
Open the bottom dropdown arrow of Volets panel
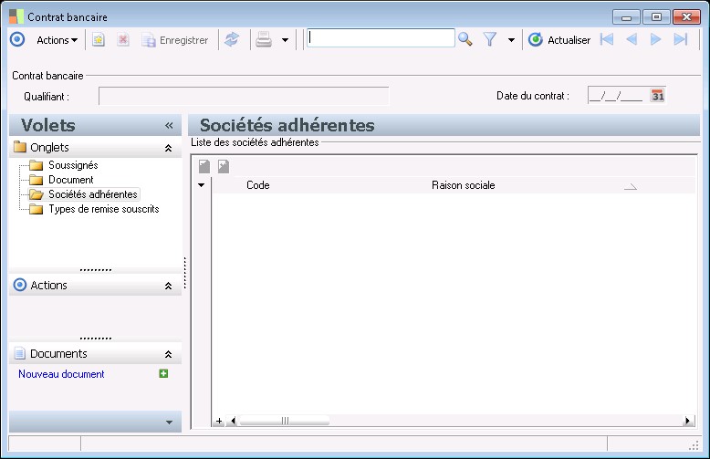tap(169, 422)
